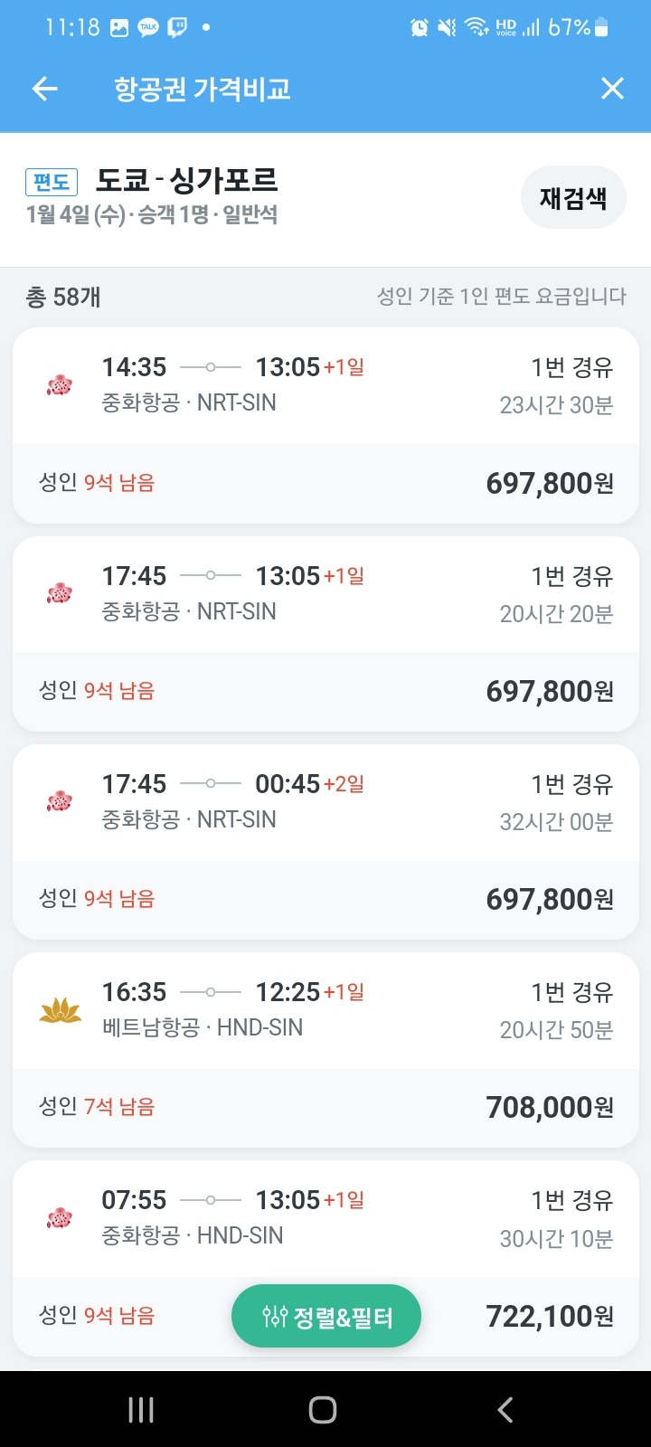Screen dimensions: 651x1447
Task: Tap the 재검색 button
Action: coord(573,198)
